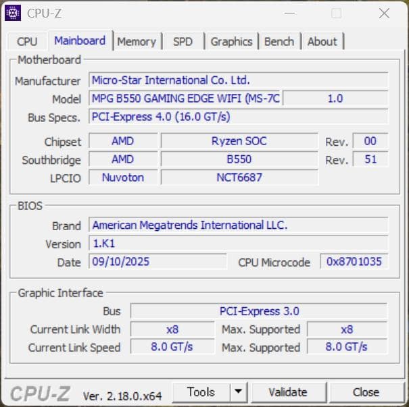This screenshot has width=409, height=407.
Task: Click Current Link Speed 8.0 GT/s value
Action: (x=172, y=346)
